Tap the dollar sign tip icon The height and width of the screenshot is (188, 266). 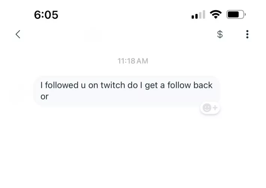coord(220,35)
